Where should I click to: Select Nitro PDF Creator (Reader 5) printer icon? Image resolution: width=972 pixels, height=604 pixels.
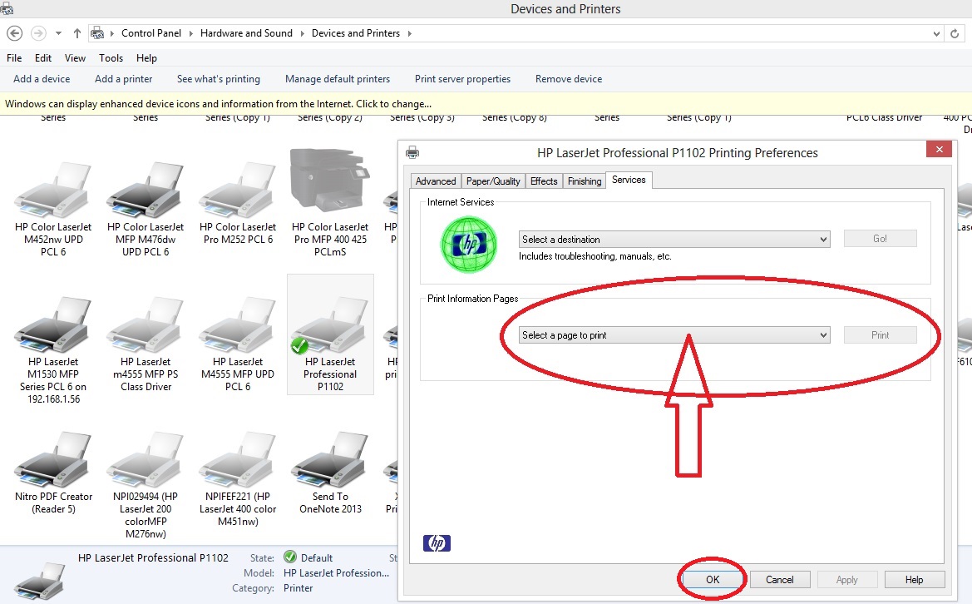(x=52, y=459)
